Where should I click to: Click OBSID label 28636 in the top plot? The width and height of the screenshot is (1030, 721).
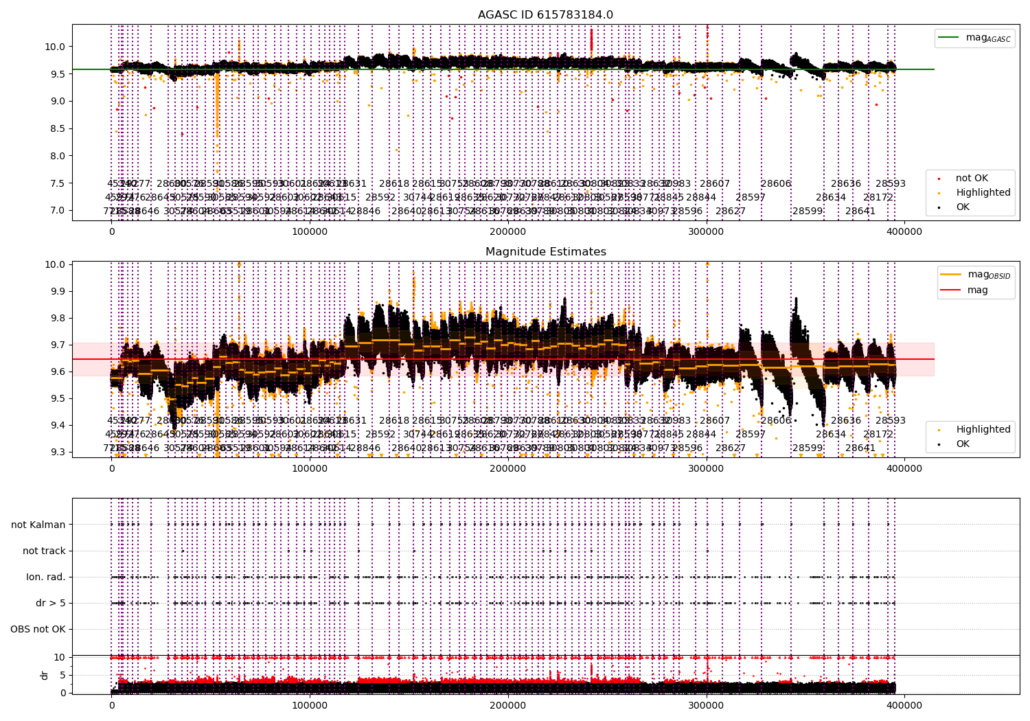[846, 184]
